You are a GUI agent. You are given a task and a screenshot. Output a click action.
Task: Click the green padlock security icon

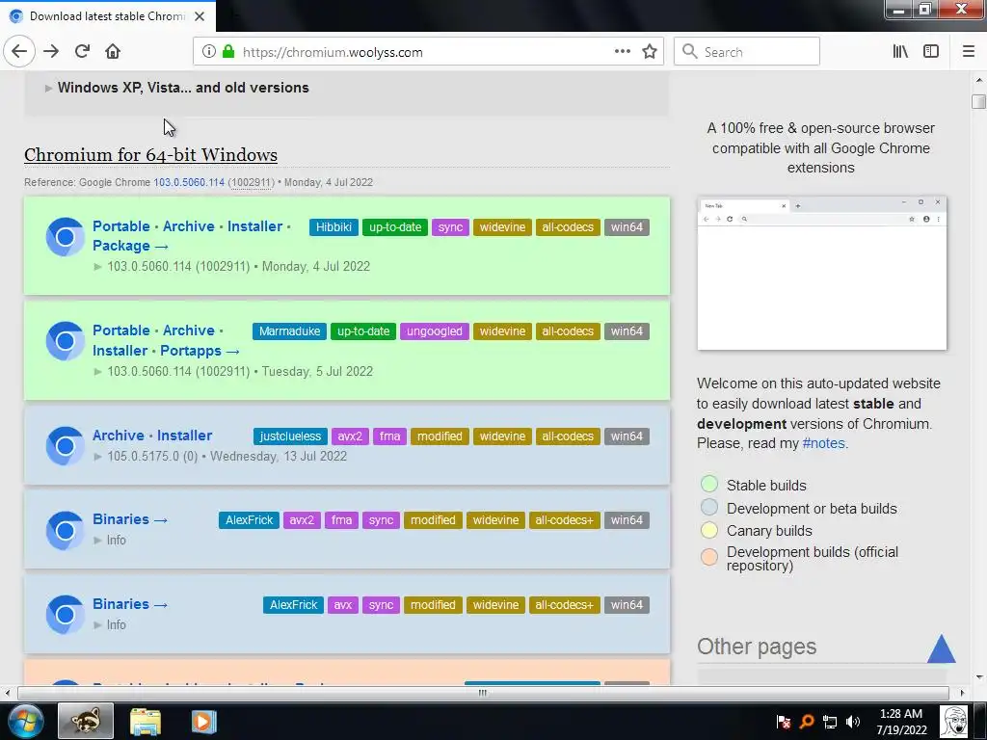pyautogui.click(x=228, y=52)
